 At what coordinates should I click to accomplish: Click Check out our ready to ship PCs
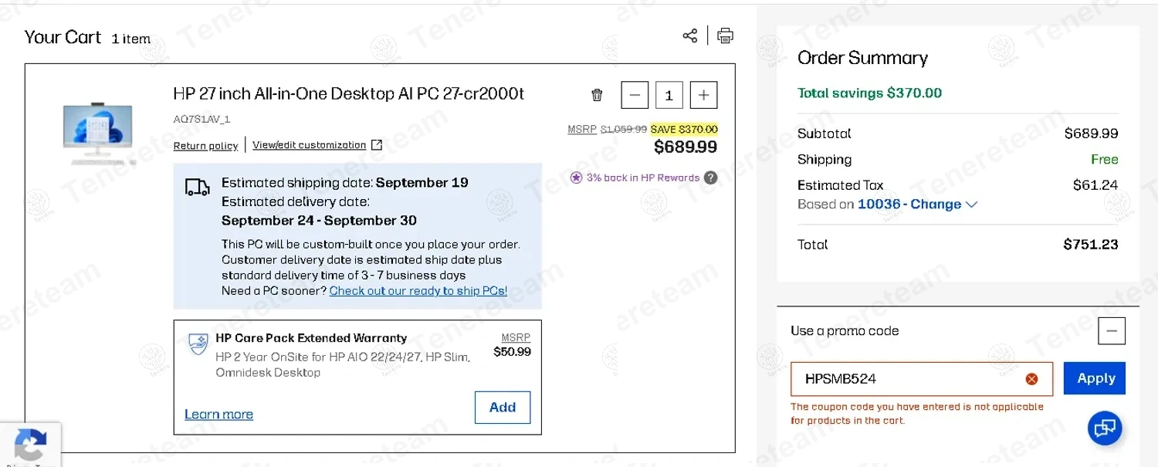click(418, 291)
